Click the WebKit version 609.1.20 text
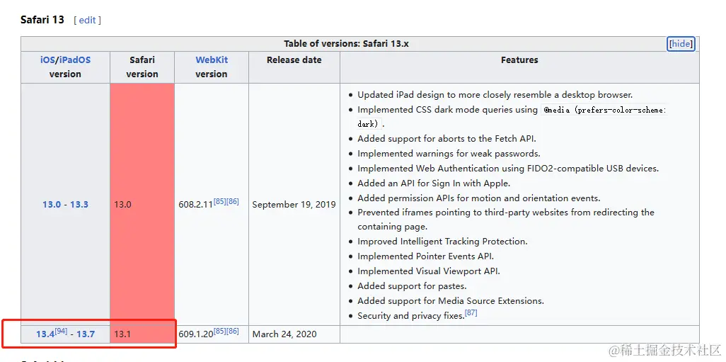 tap(196, 334)
